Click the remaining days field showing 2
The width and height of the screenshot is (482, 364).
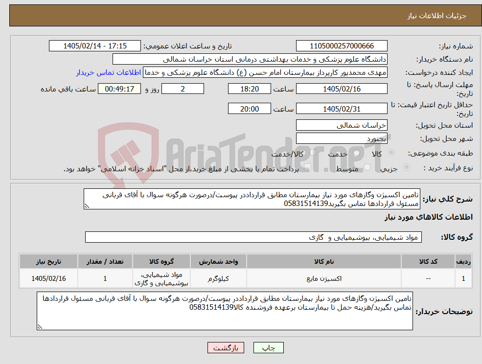(x=183, y=89)
